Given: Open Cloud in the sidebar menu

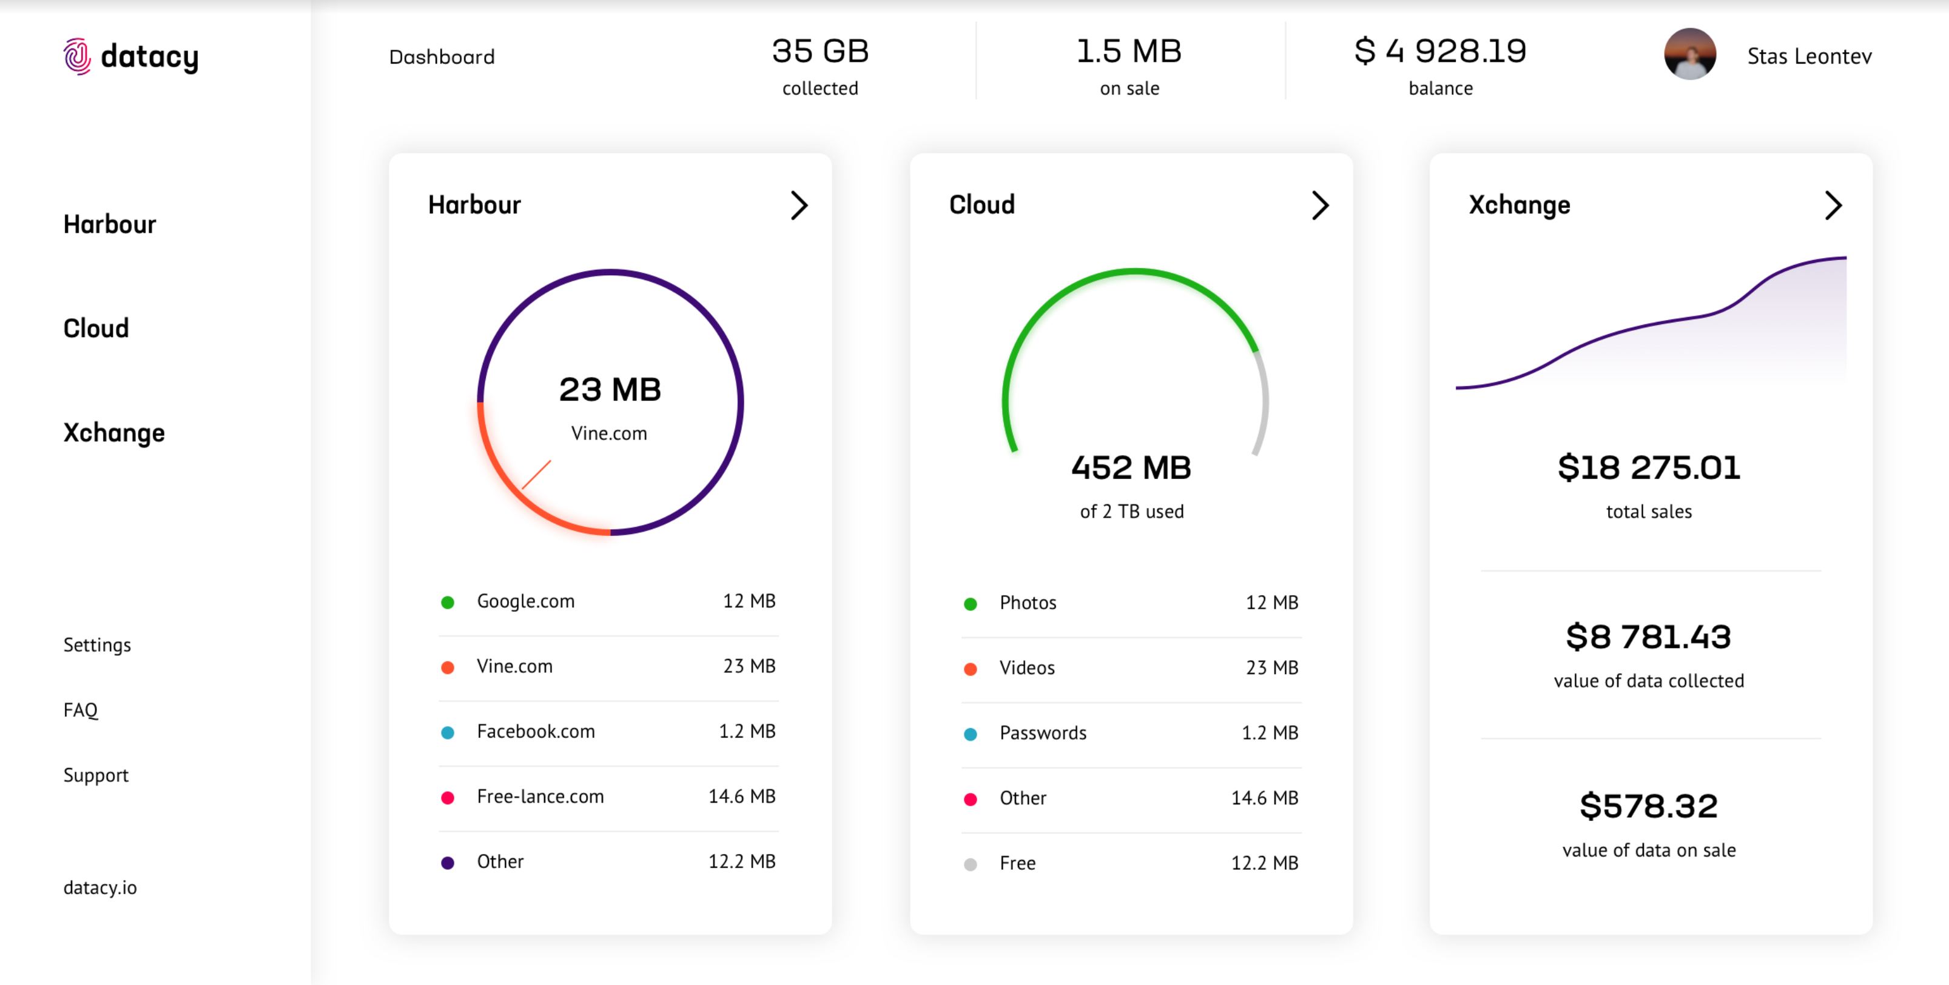Looking at the screenshot, I should [x=96, y=328].
